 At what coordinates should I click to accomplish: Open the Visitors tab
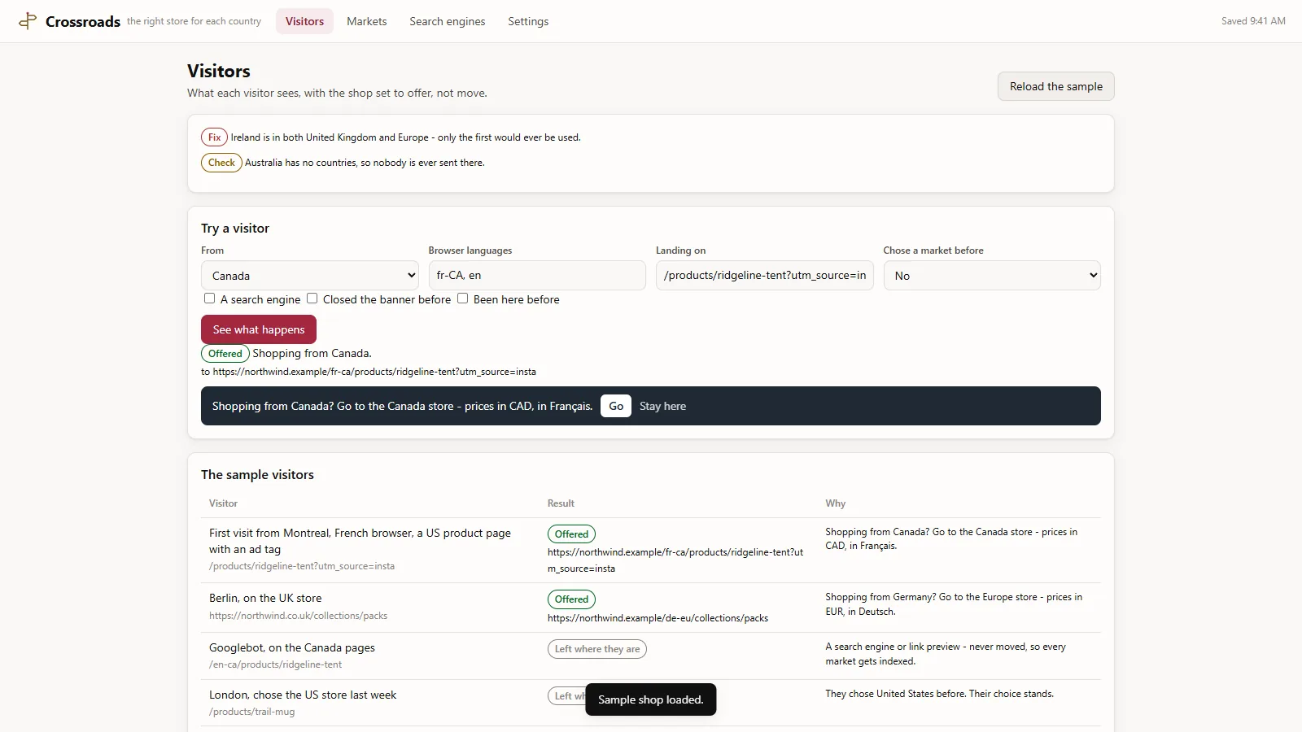click(x=304, y=21)
